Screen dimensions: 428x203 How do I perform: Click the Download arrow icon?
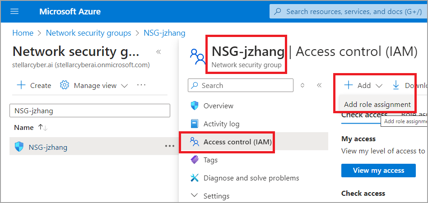[x=396, y=85]
